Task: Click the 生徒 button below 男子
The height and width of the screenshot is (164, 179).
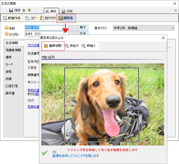Action: click(x=83, y=33)
